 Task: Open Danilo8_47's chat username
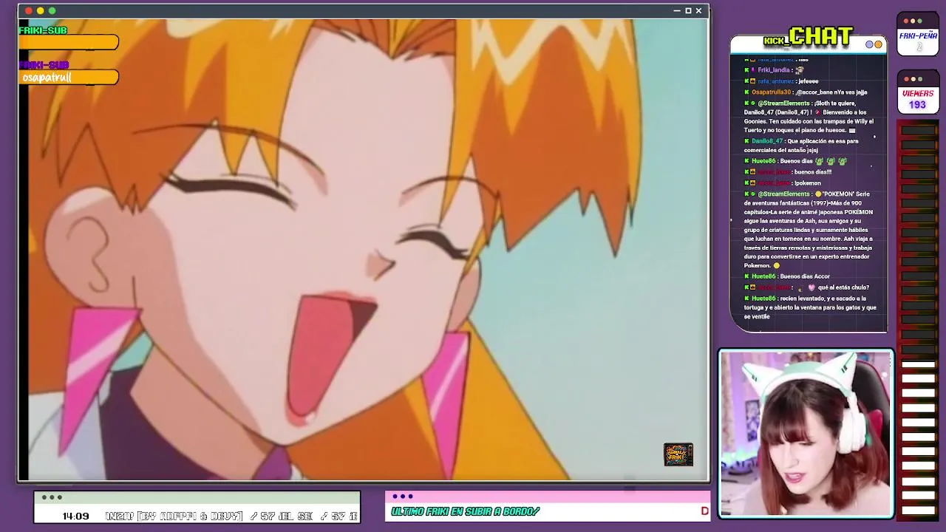[768, 141]
